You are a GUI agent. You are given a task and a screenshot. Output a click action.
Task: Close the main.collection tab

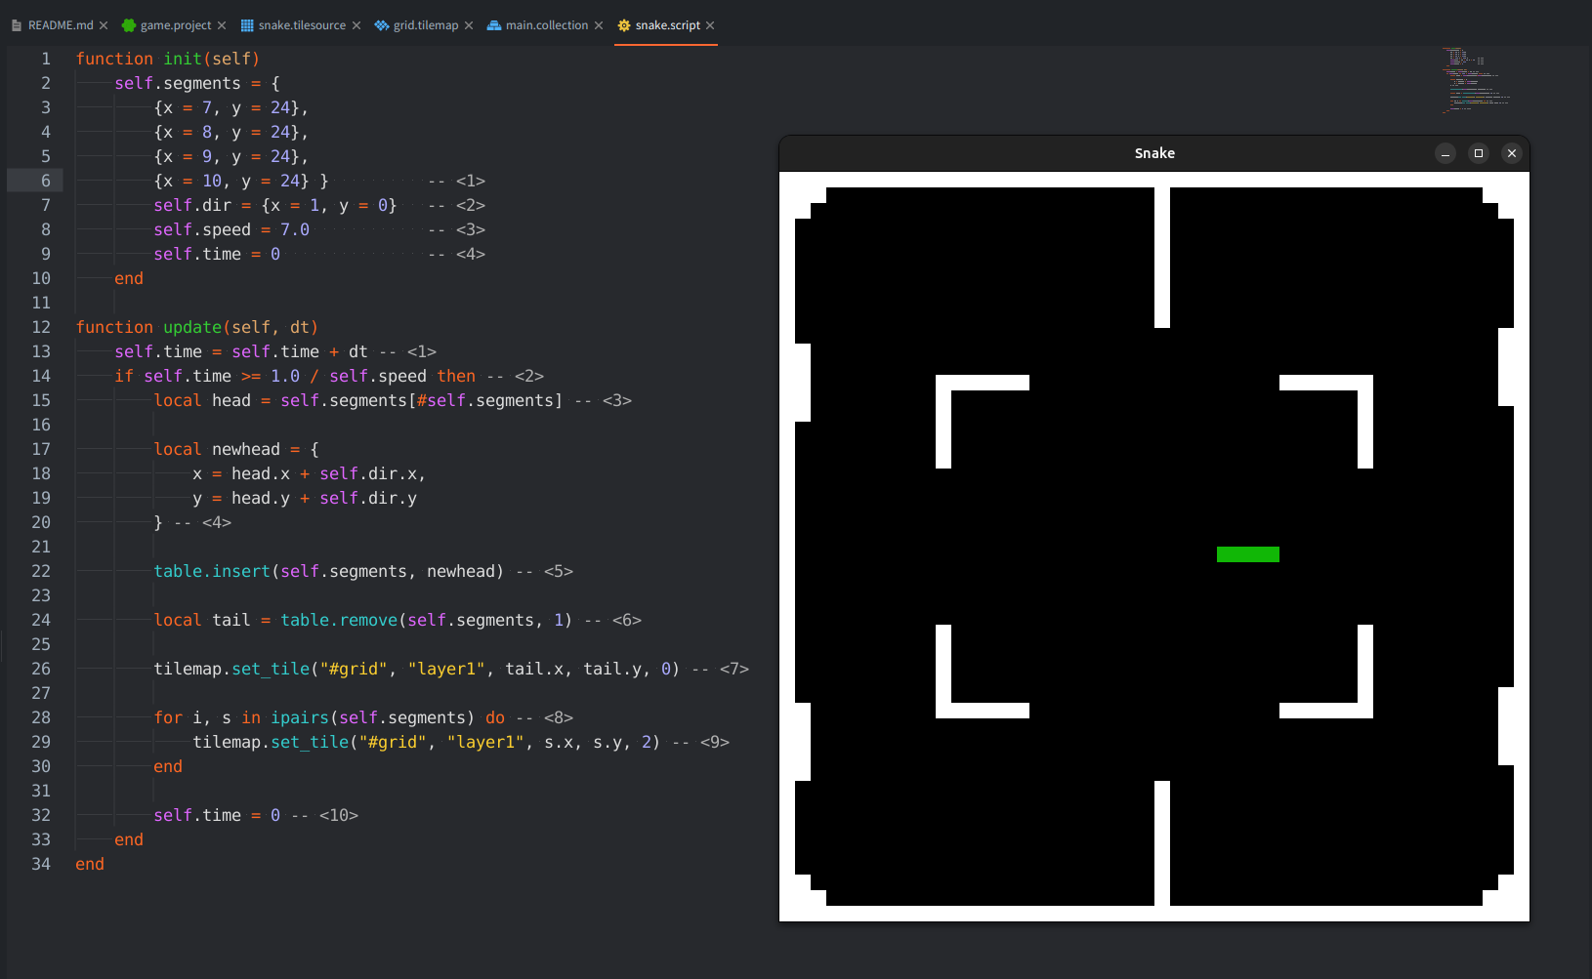599,25
